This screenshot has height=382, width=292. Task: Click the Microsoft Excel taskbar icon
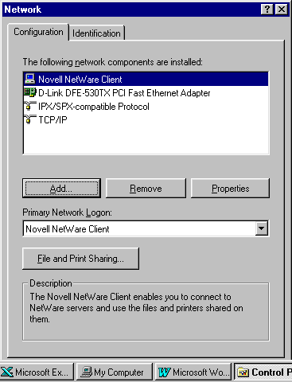pos(7,372)
